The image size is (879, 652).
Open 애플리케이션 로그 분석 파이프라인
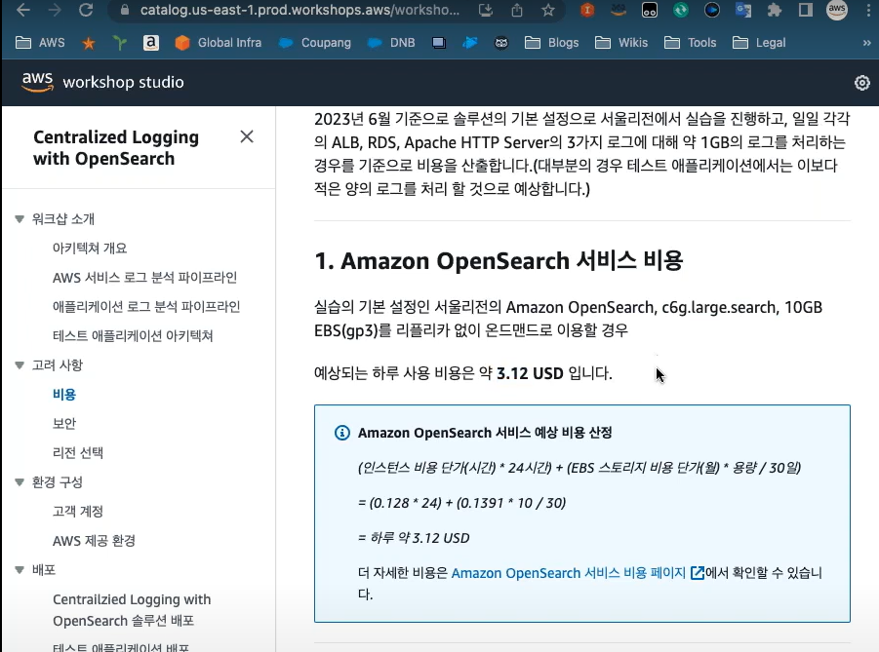pos(146,306)
